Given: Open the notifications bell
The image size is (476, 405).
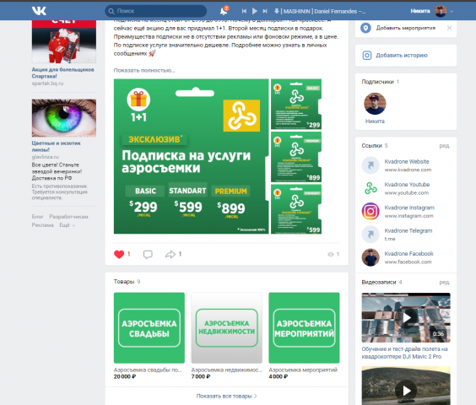Looking at the screenshot, I should (x=224, y=11).
